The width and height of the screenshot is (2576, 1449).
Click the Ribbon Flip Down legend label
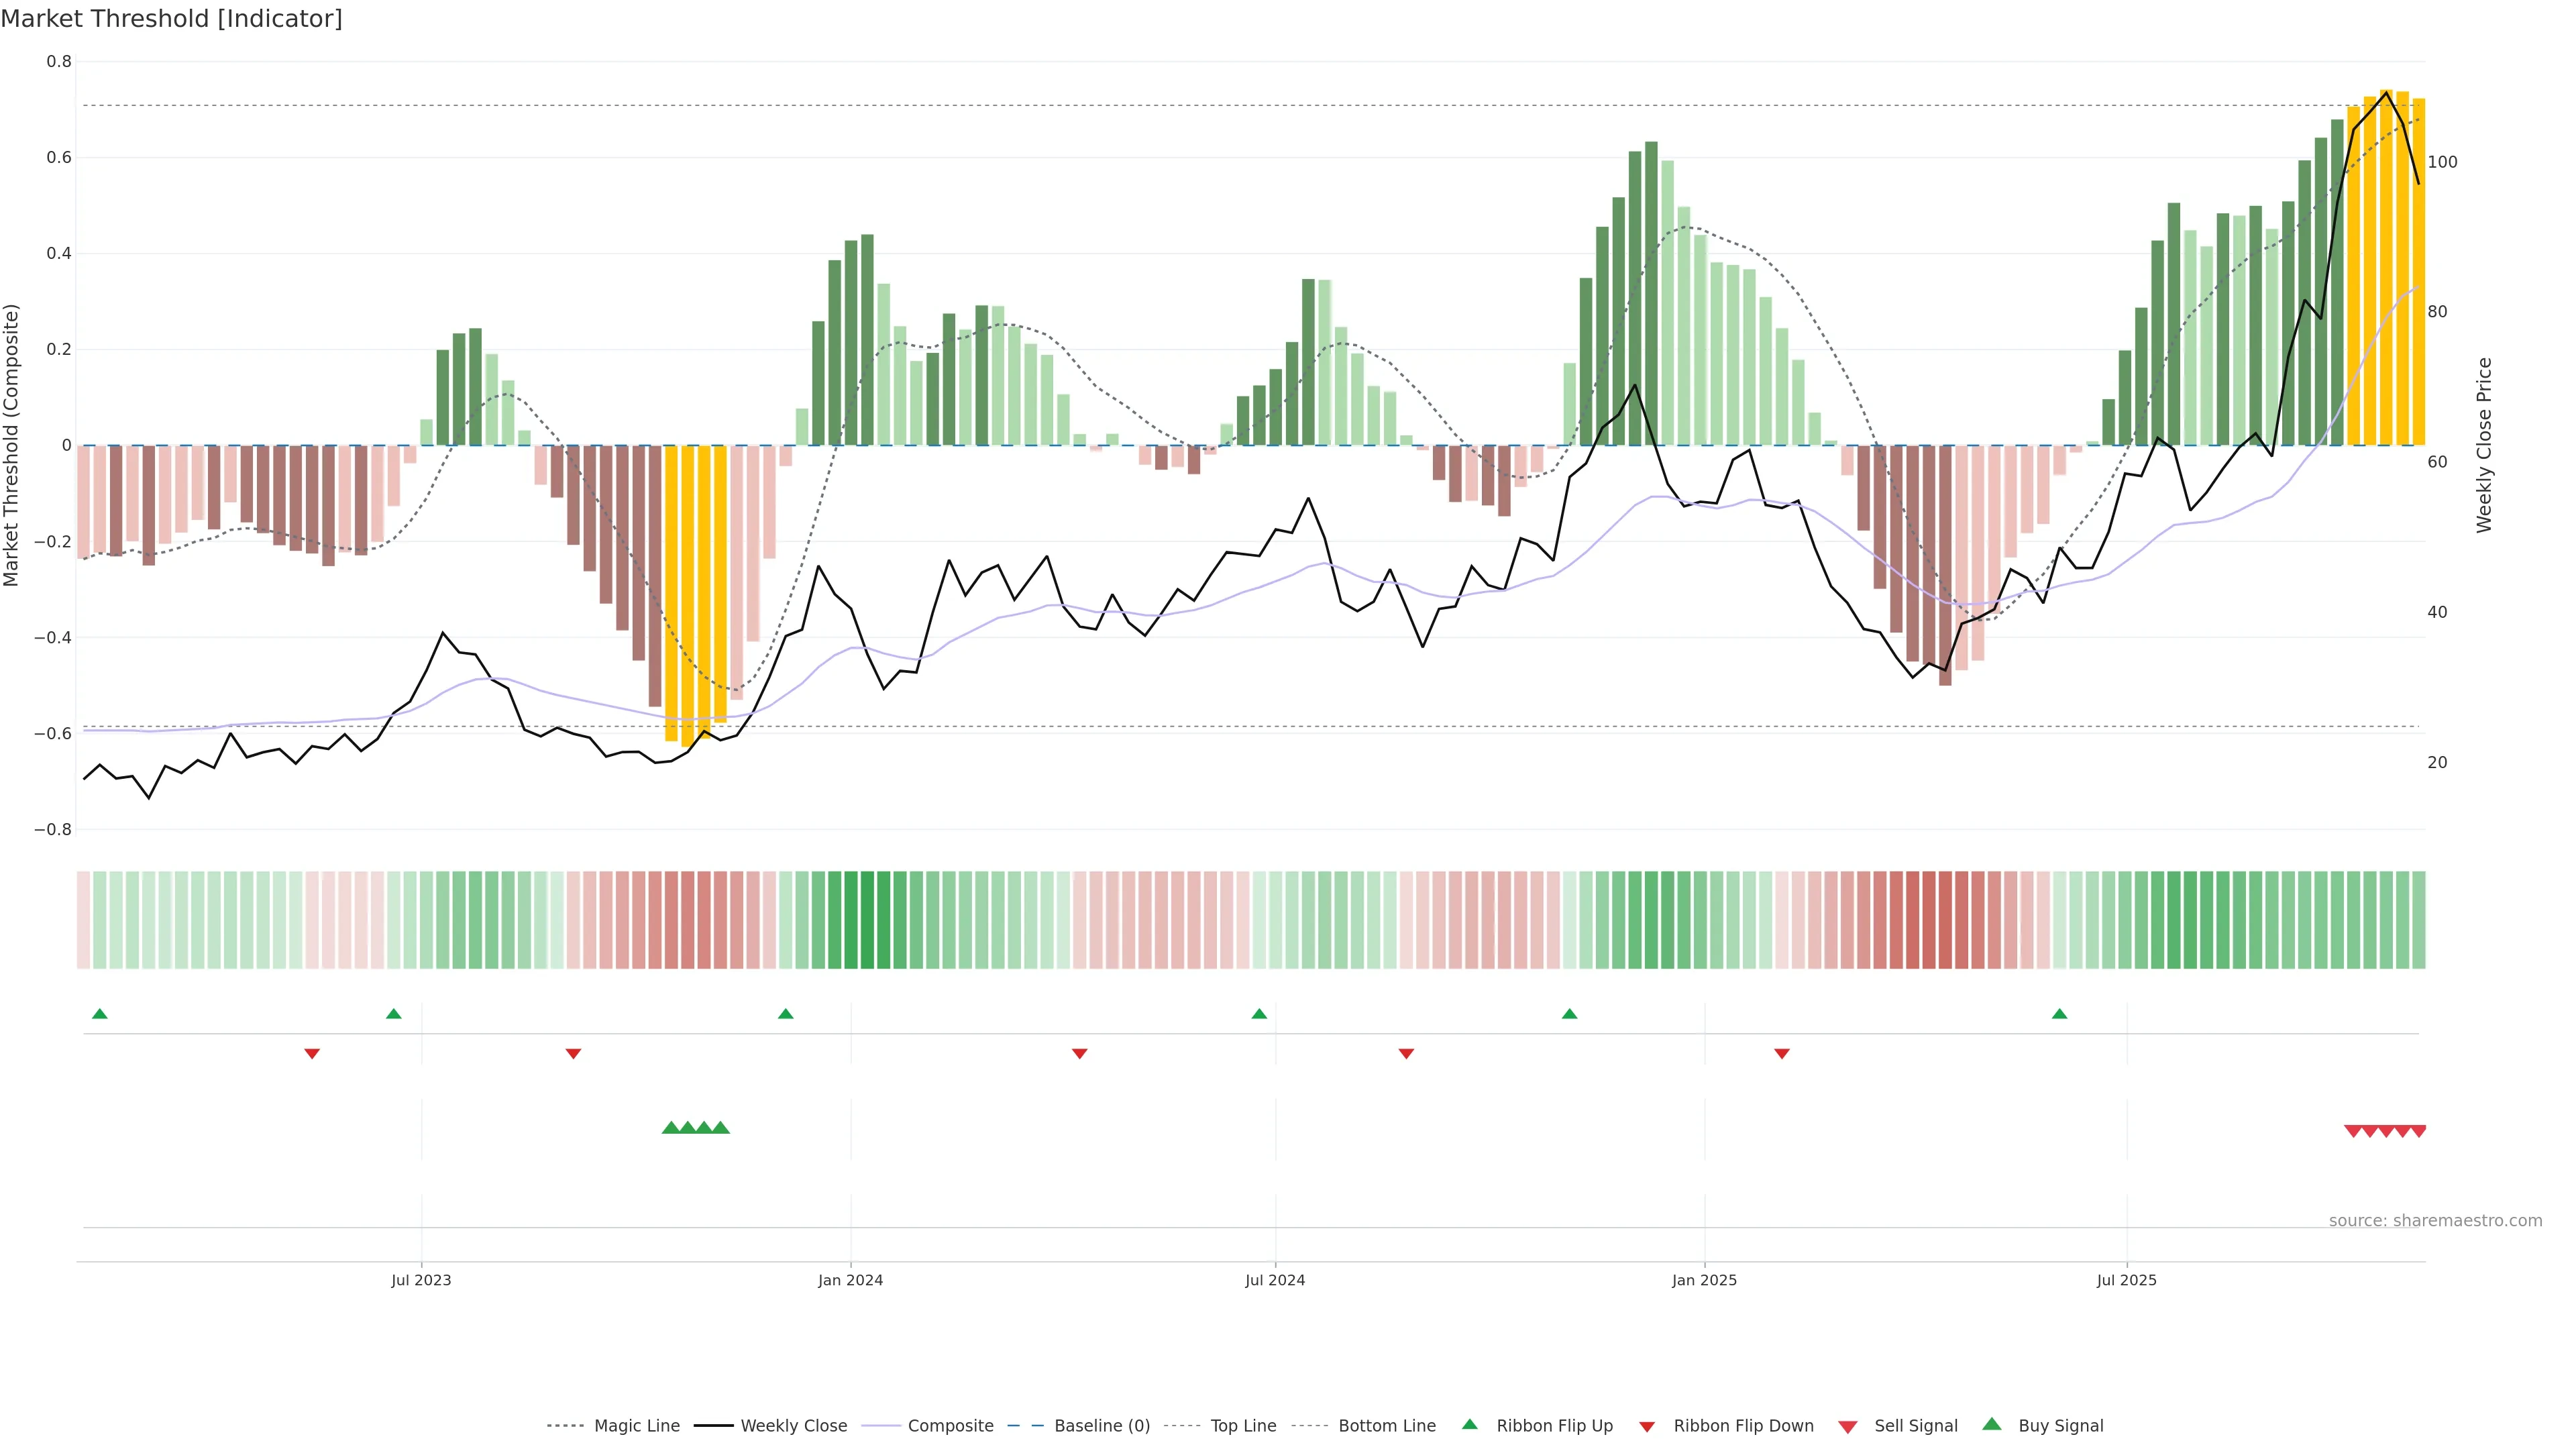(1743, 1426)
